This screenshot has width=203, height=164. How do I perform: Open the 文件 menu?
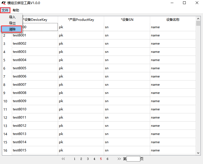tap(5, 10)
